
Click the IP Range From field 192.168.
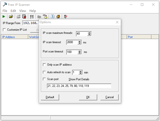(x=31, y=23)
